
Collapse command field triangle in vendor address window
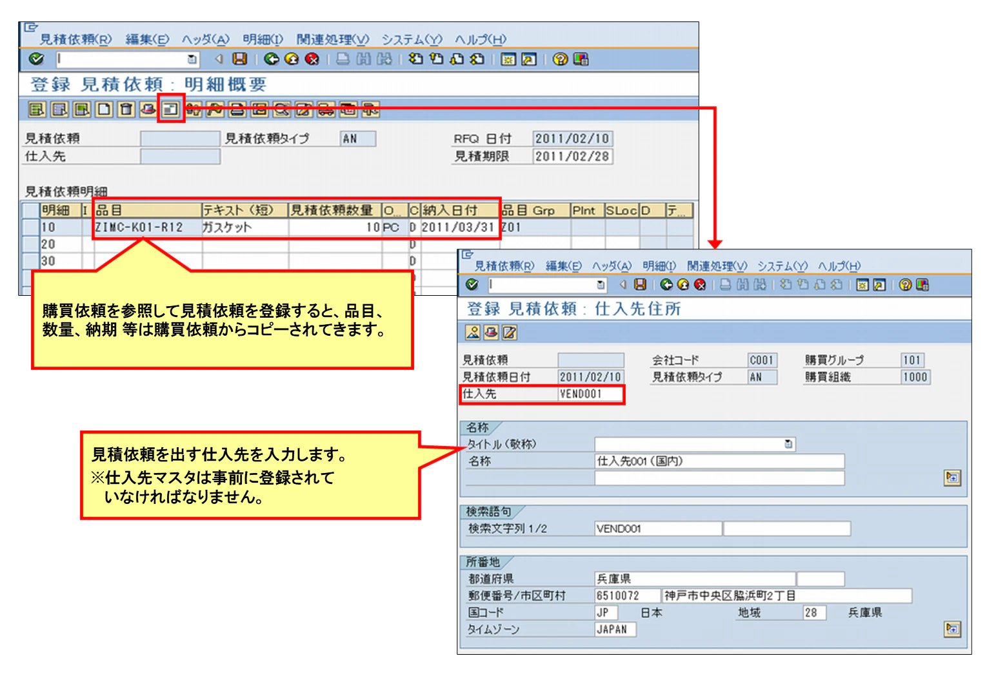tap(622, 284)
